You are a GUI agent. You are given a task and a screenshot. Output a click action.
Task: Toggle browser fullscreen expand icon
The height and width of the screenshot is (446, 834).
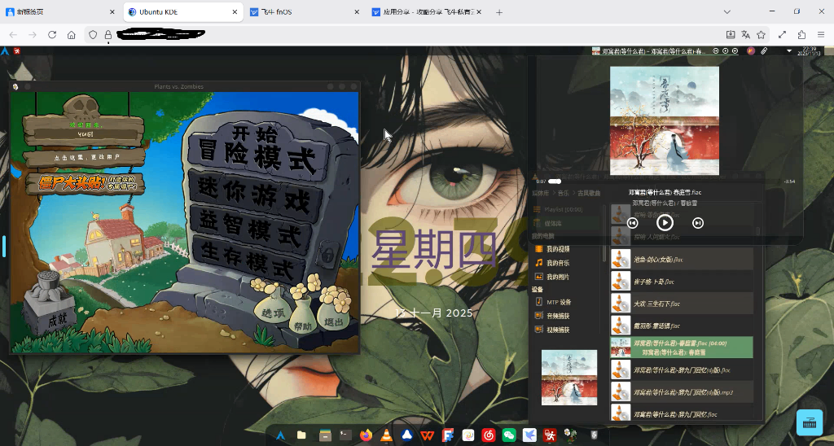click(782, 34)
